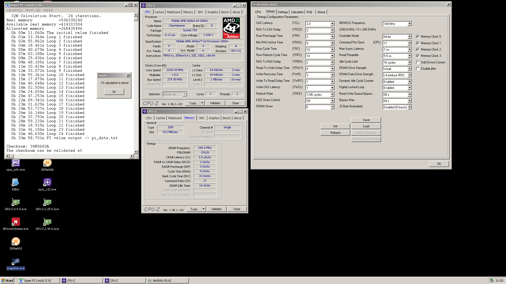Screen dimensions: 506x284
Task: Expand DQS Skew Control dropdown
Action: click(332, 101)
